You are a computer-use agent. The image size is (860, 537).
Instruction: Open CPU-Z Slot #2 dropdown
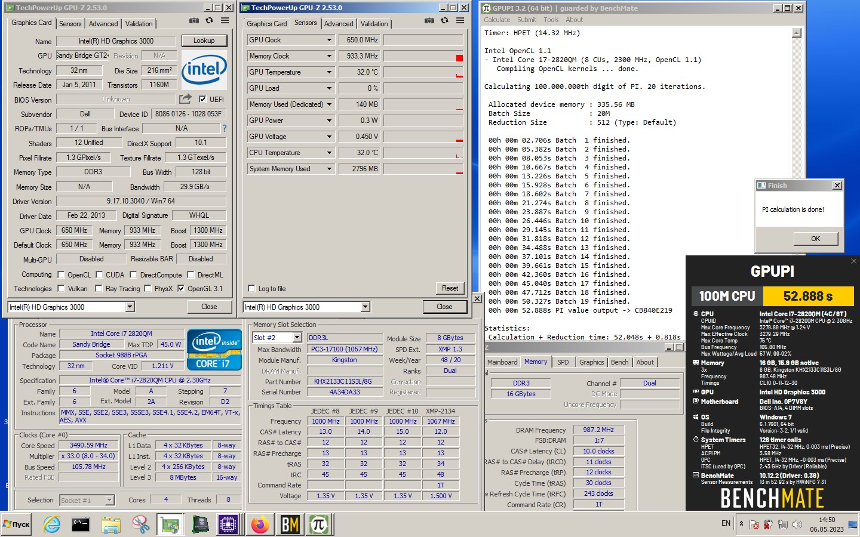[x=297, y=338]
